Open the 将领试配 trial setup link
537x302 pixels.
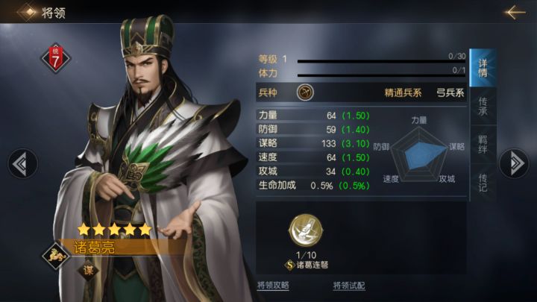click(349, 286)
